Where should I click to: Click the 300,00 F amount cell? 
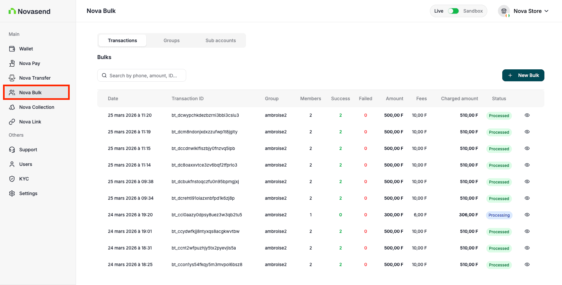click(x=394, y=215)
